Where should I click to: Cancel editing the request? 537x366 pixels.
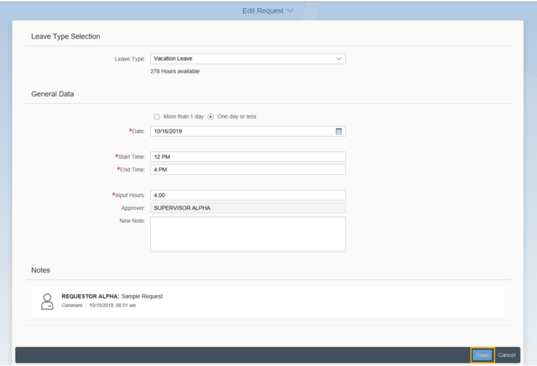[507, 355]
